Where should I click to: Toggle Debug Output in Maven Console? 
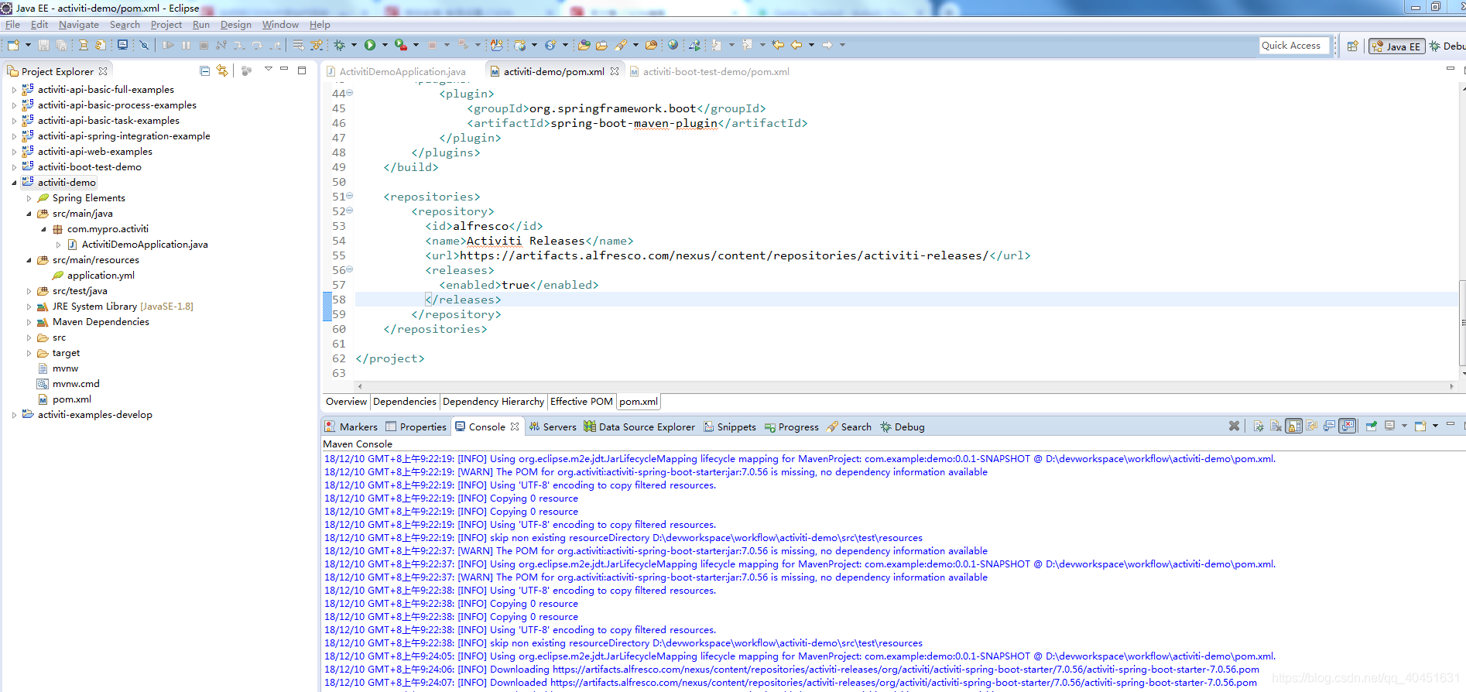[1259, 426]
